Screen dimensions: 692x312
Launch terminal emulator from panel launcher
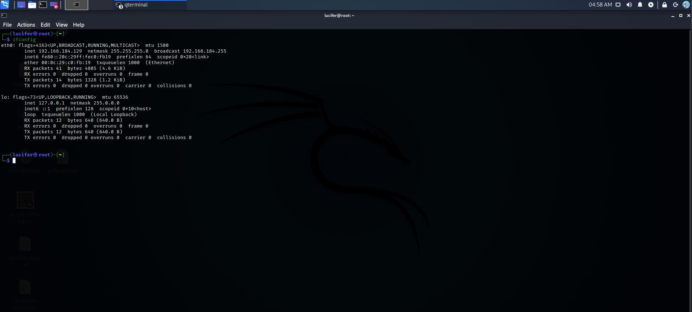[x=43, y=5]
